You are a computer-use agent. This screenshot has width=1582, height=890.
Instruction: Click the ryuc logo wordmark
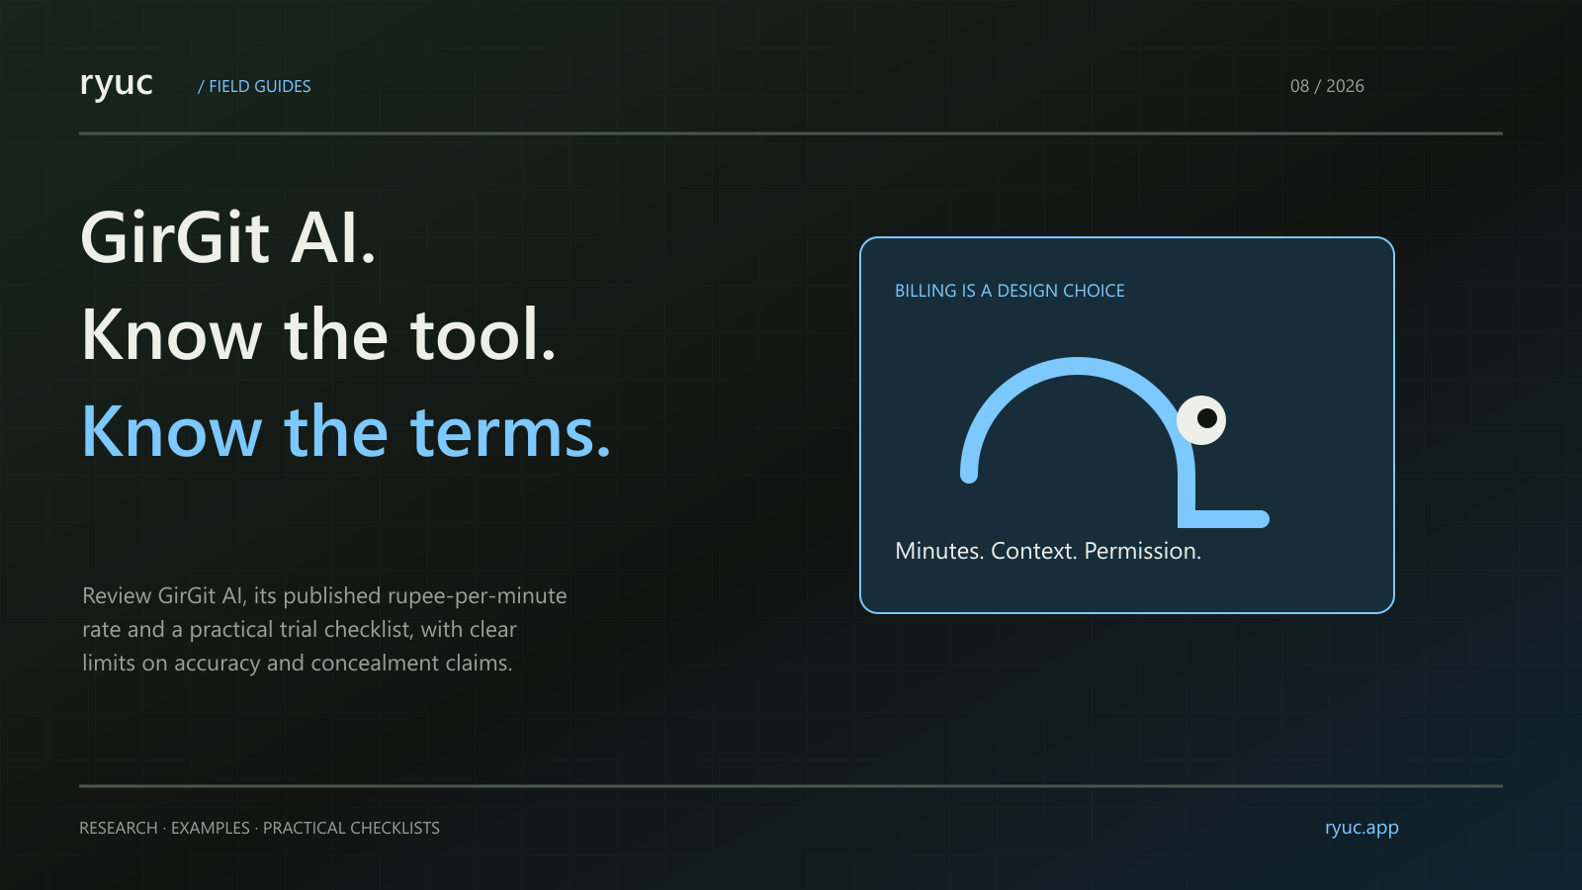coord(117,85)
